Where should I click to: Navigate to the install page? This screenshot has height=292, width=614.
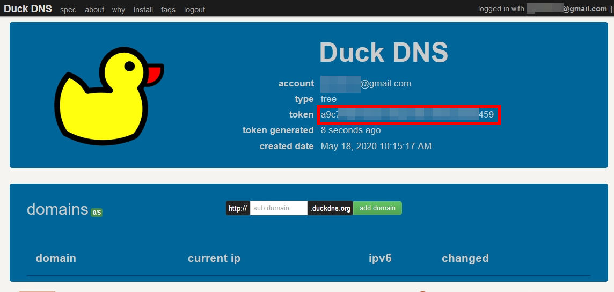pos(143,10)
